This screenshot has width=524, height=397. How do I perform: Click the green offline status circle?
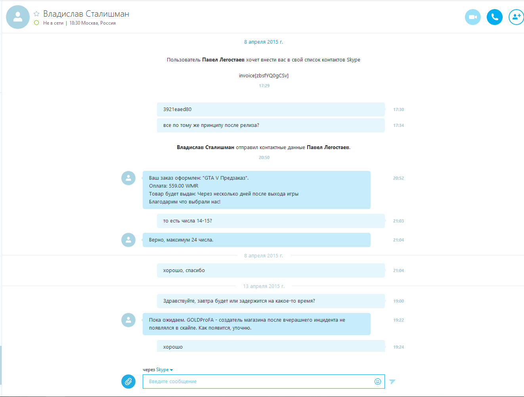coord(36,23)
